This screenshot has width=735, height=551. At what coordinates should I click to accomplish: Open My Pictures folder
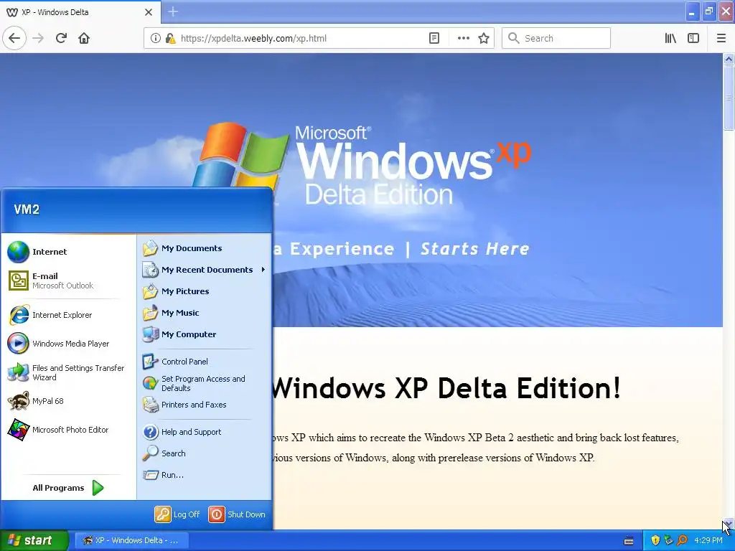(x=205, y=291)
